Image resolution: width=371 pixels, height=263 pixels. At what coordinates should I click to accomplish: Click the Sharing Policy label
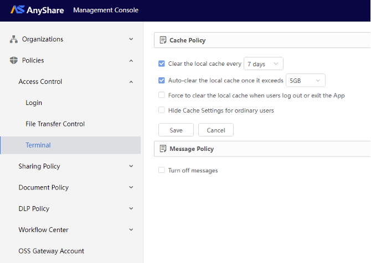pyautogui.click(x=39, y=166)
